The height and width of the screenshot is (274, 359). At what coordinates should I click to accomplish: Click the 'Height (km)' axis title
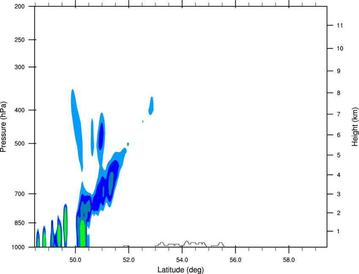point(355,127)
